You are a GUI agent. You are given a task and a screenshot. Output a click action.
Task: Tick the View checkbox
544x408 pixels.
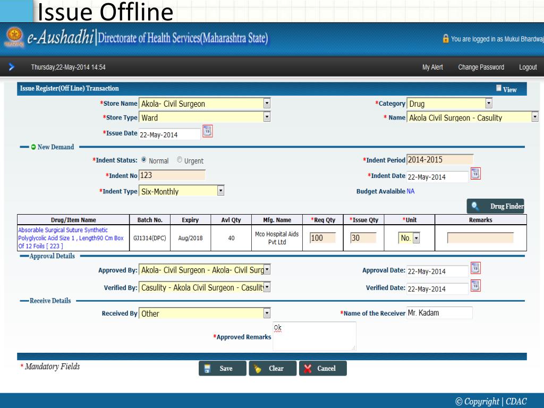[x=498, y=88]
